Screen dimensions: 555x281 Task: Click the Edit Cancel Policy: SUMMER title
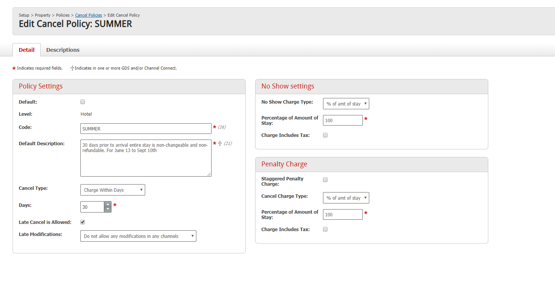click(x=75, y=24)
